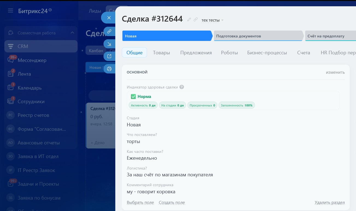
Task: Expand the "тех тесты" pipeline dropdown
Action: 212,20
